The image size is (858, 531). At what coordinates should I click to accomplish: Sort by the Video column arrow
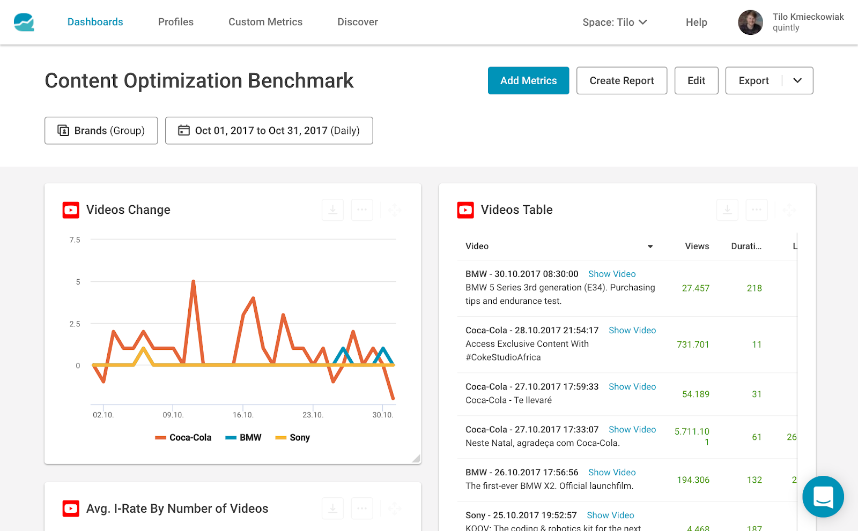pos(650,246)
